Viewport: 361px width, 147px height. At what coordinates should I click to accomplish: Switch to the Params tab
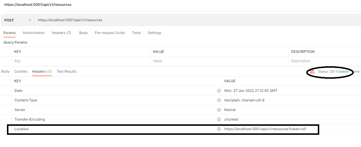point(10,33)
